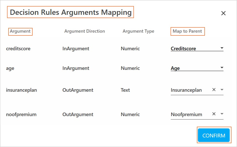Remove the Noofpremium mapping with its X icon
This screenshot has width=237, height=147.
click(214, 114)
